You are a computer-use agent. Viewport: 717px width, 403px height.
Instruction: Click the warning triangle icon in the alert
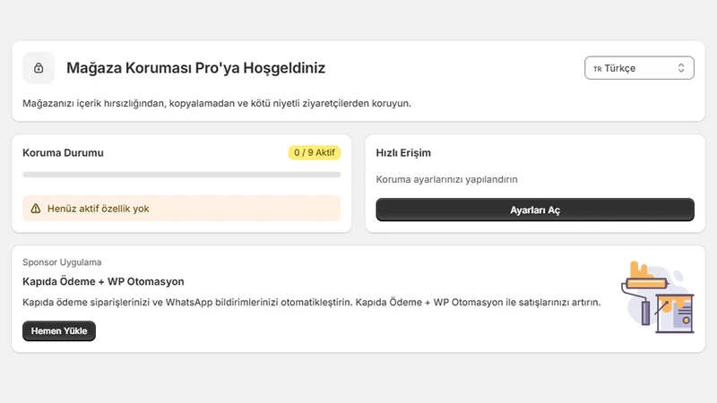[x=36, y=209]
